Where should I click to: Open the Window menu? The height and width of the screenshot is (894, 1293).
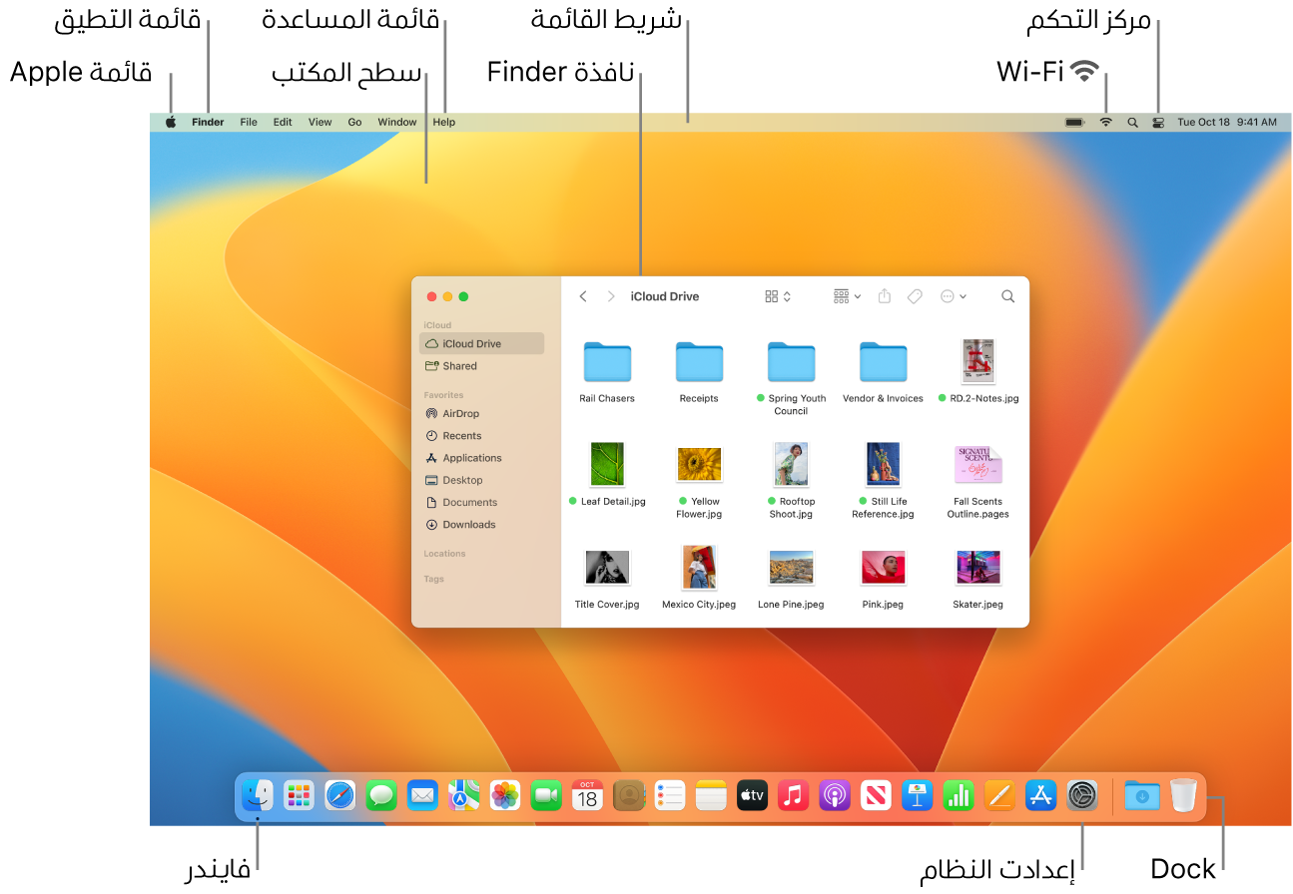click(x=396, y=122)
